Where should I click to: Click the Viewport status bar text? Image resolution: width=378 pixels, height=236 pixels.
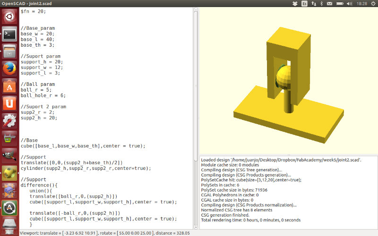click(105, 233)
